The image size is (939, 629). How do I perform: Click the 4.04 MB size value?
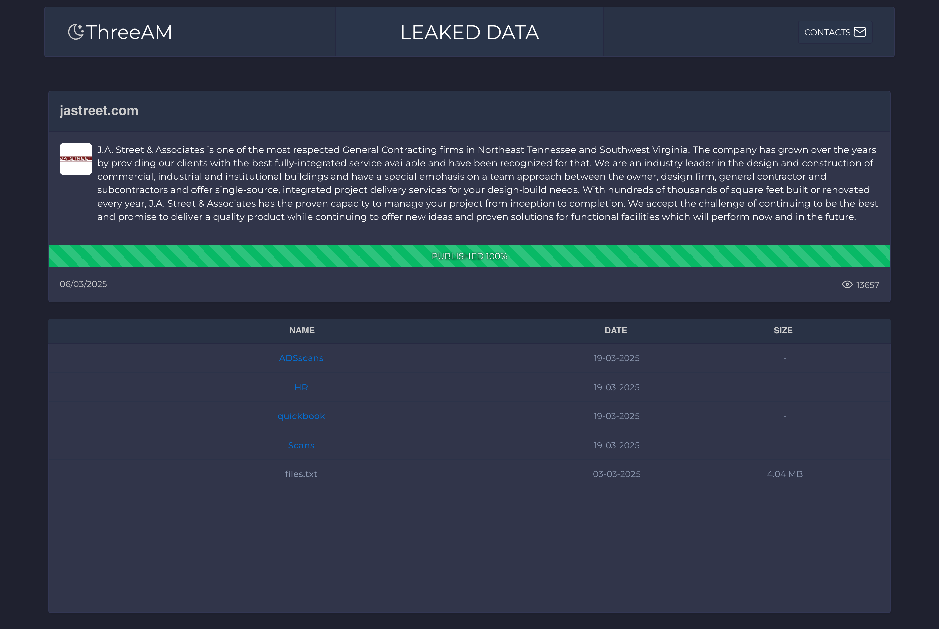785,474
